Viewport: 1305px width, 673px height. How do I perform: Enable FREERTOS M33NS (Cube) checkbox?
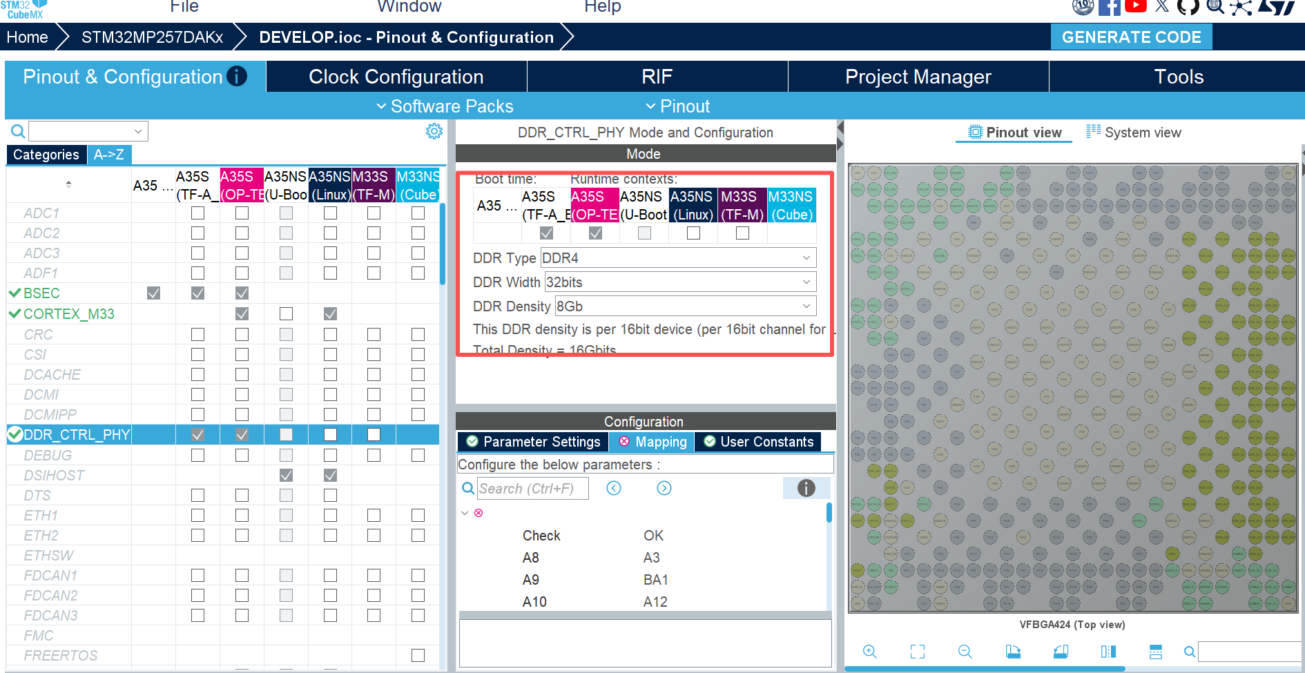point(418,655)
